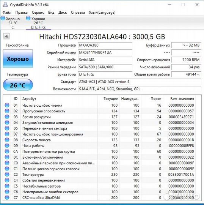Click the ID column header
Screen dimensions: 204x205
click(x=16, y=99)
